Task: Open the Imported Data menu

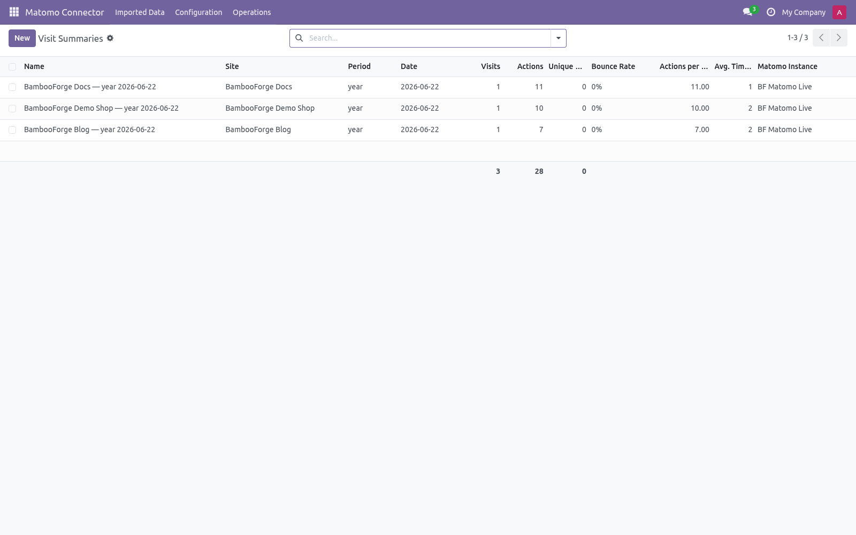Action: pyautogui.click(x=140, y=12)
